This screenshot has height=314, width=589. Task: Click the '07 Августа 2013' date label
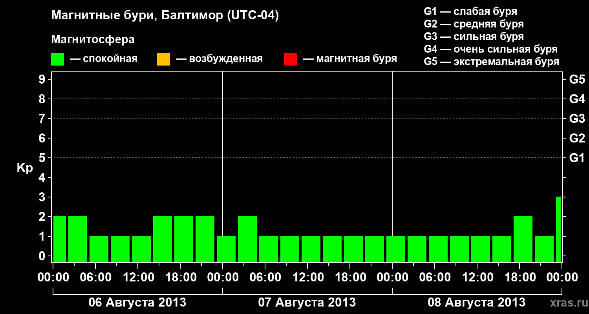coord(307,302)
